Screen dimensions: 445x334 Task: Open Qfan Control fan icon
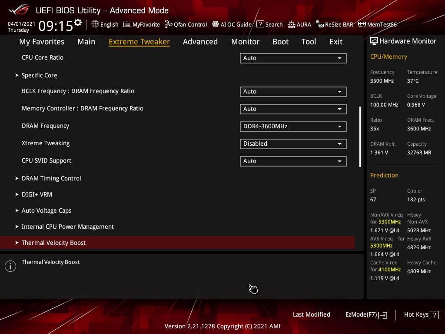168,24
